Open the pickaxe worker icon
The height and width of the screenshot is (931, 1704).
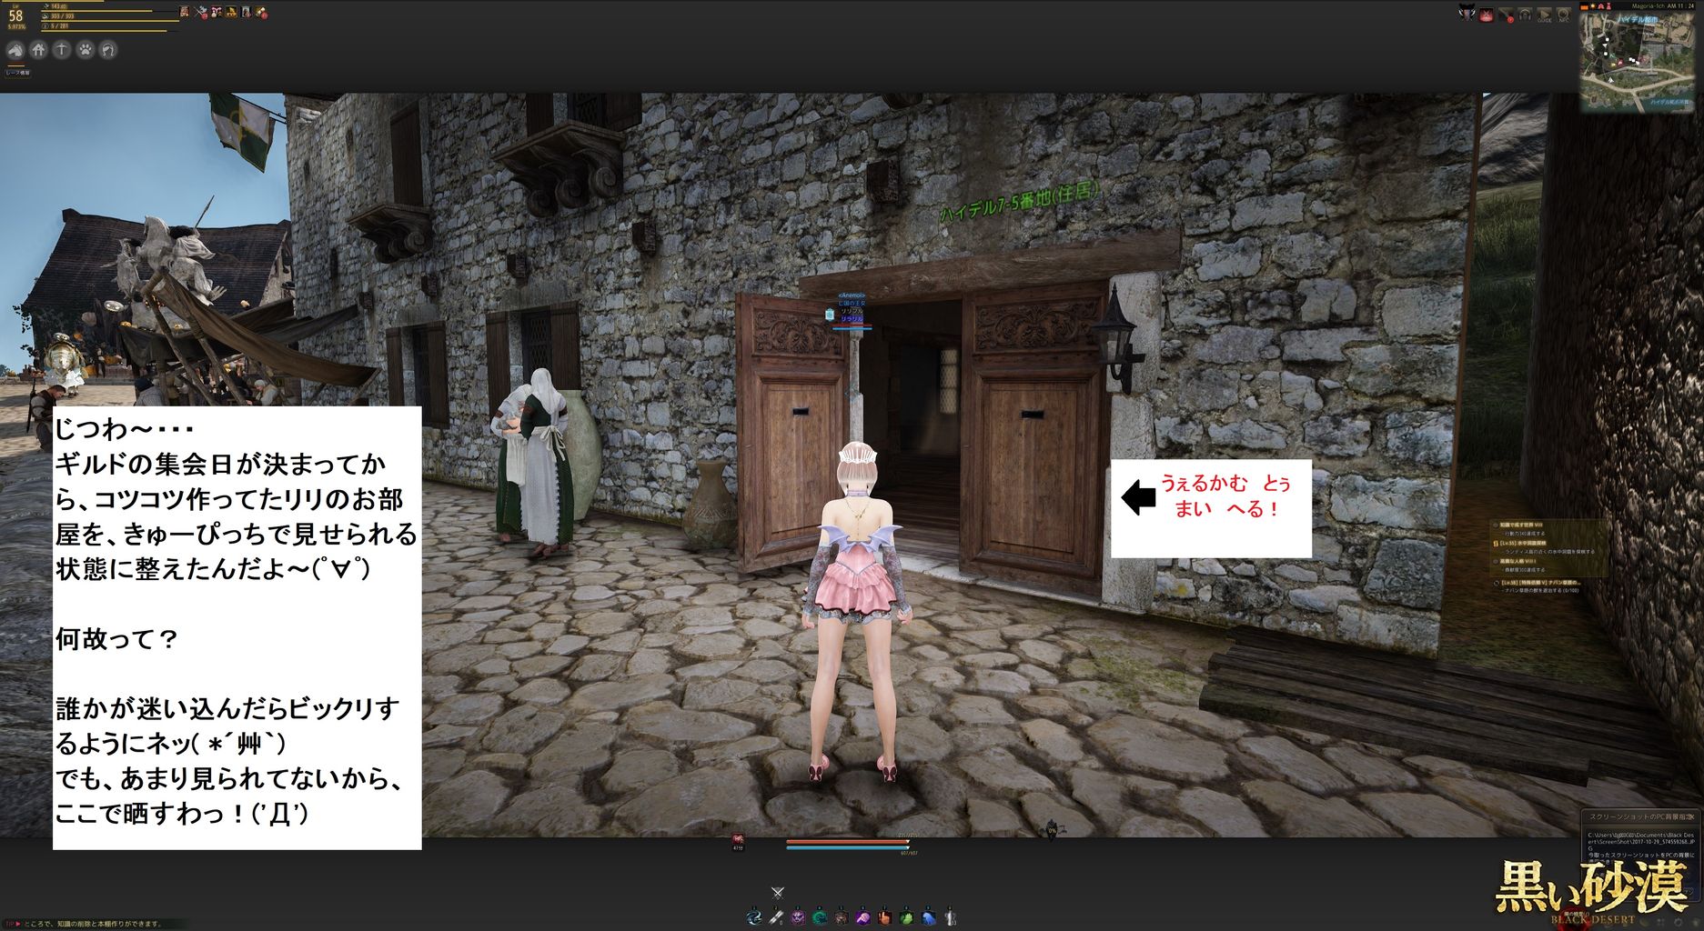pyautogui.click(x=61, y=50)
